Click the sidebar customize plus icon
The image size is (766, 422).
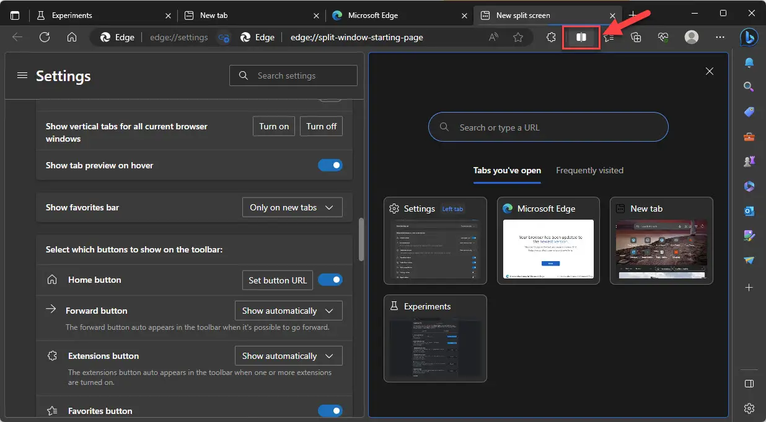(x=749, y=288)
